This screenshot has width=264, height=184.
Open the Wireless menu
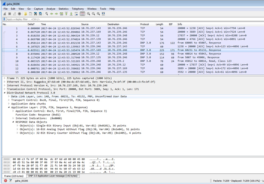tap(92, 9)
